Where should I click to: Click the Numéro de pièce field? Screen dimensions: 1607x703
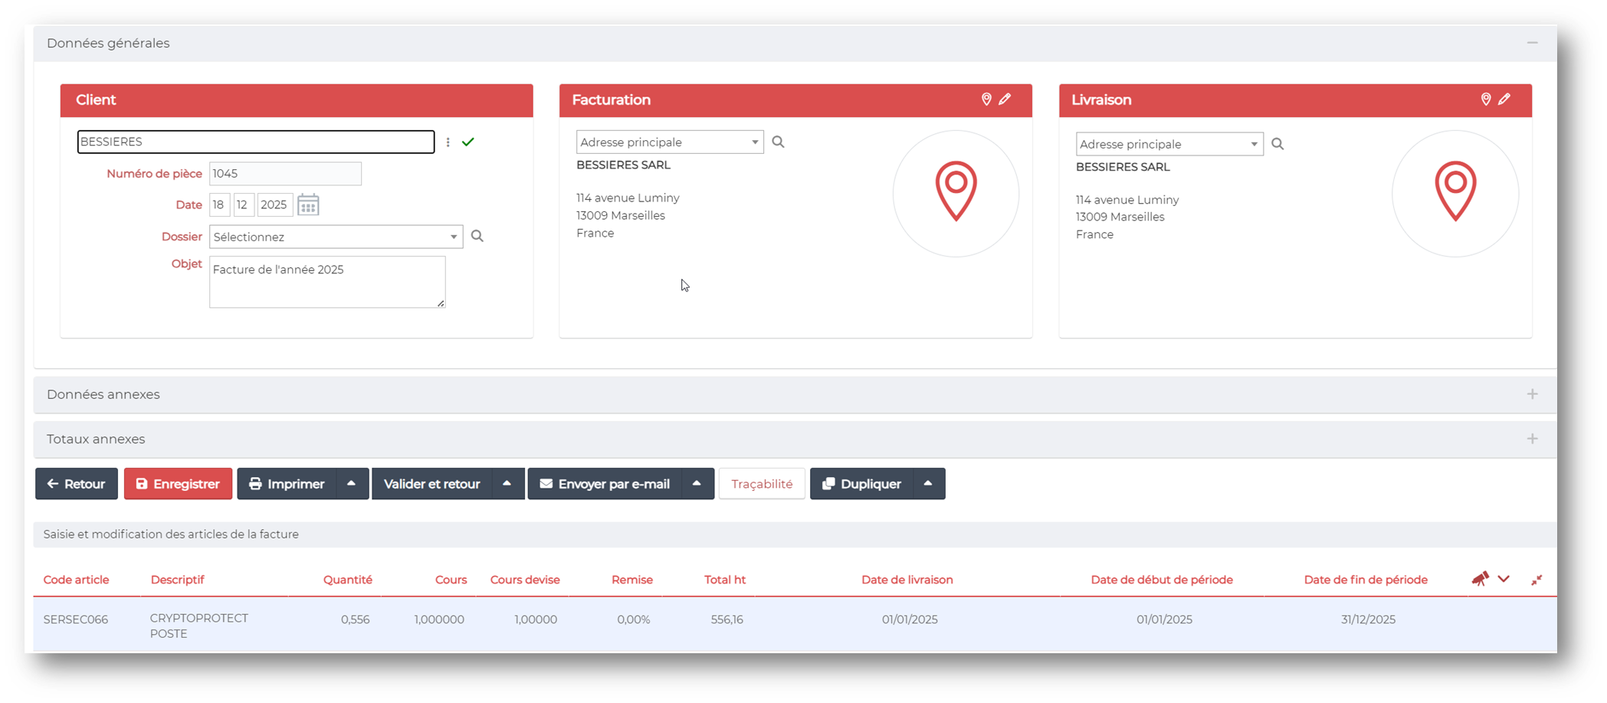(x=285, y=174)
